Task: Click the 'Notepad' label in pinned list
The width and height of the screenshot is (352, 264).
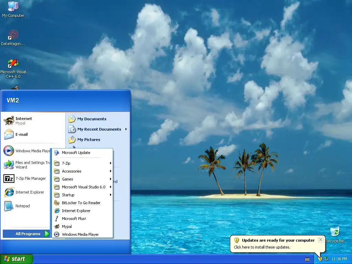Action: click(x=22, y=206)
